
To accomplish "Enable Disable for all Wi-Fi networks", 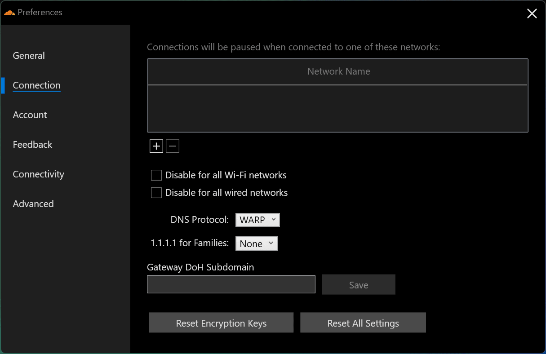I will 156,175.
